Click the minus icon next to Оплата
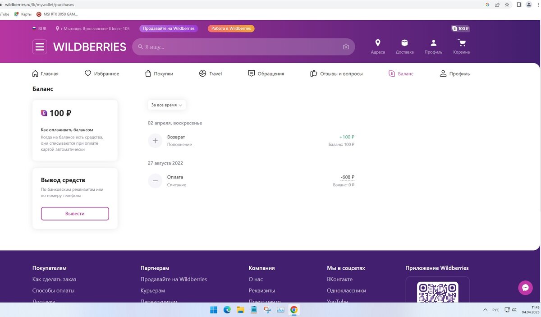 pyautogui.click(x=155, y=181)
